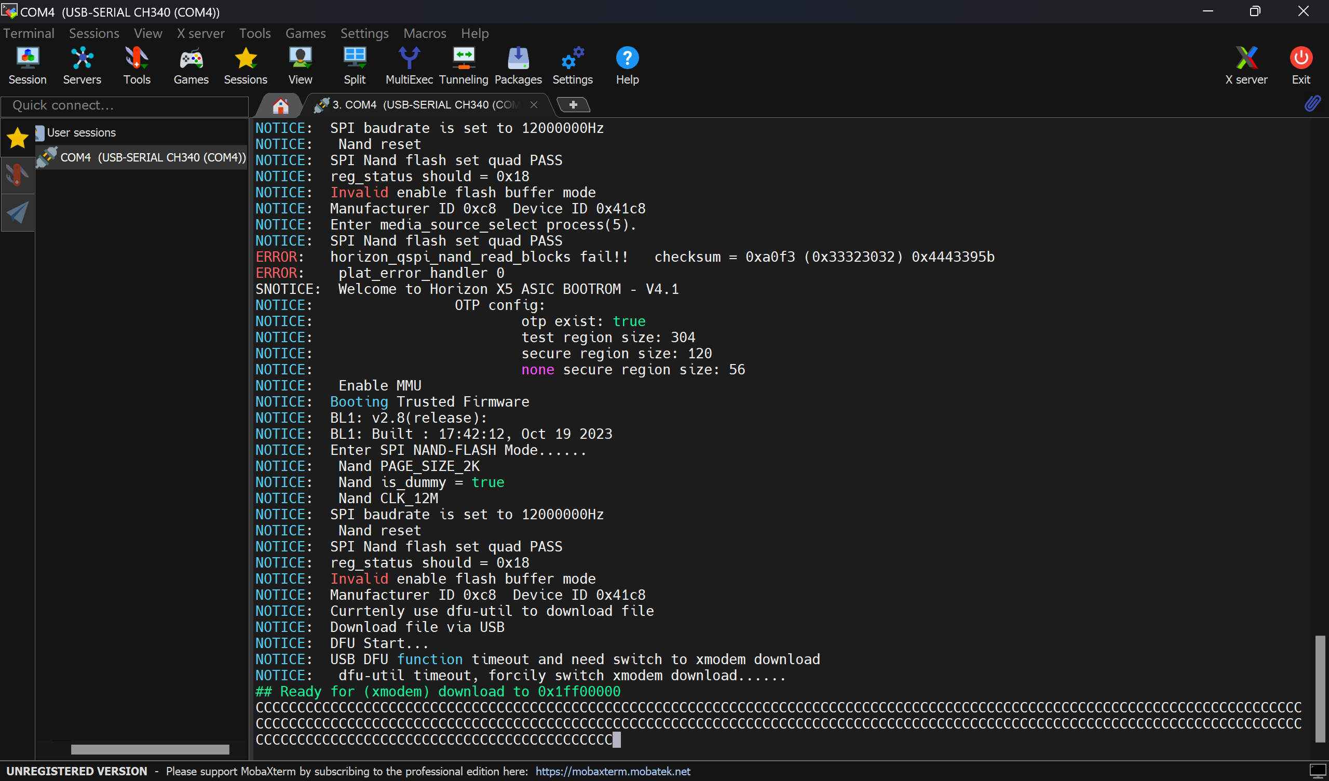The width and height of the screenshot is (1329, 781).
Task: Click the 'Download file via USB' line
Action: [x=379, y=627]
